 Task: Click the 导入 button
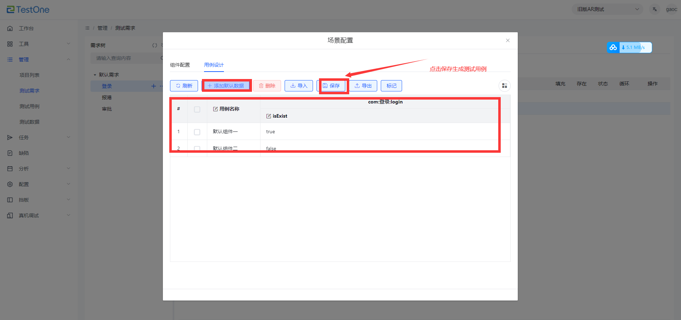298,86
